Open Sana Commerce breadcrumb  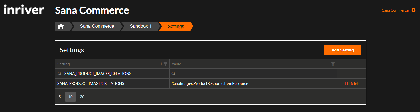pos(97,26)
